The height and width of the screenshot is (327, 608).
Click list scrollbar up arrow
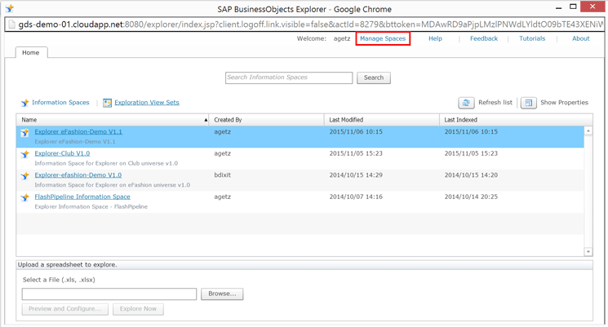[x=588, y=131]
